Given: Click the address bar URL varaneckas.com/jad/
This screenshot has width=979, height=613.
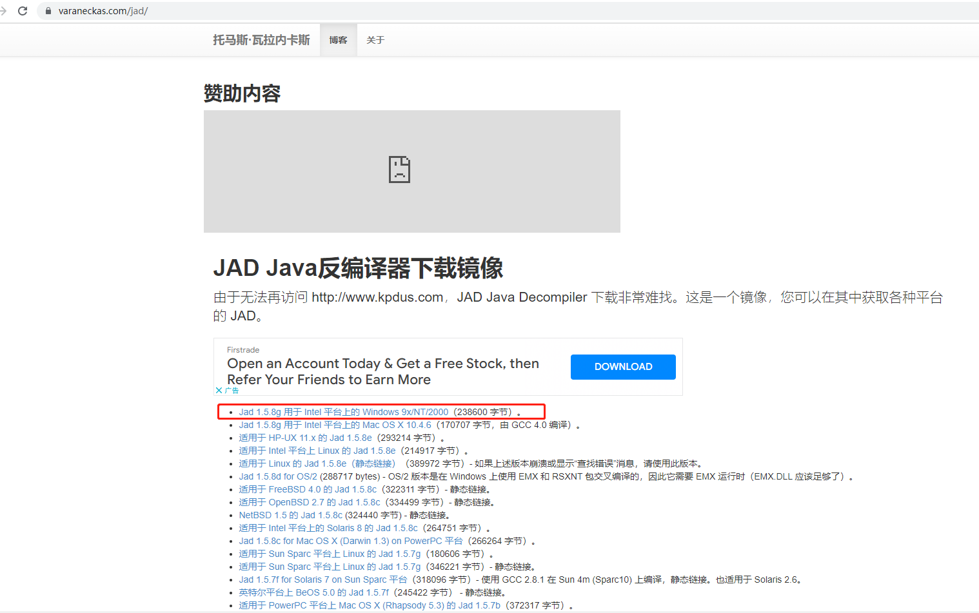Looking at the screenshot, I should pos(103,11).
